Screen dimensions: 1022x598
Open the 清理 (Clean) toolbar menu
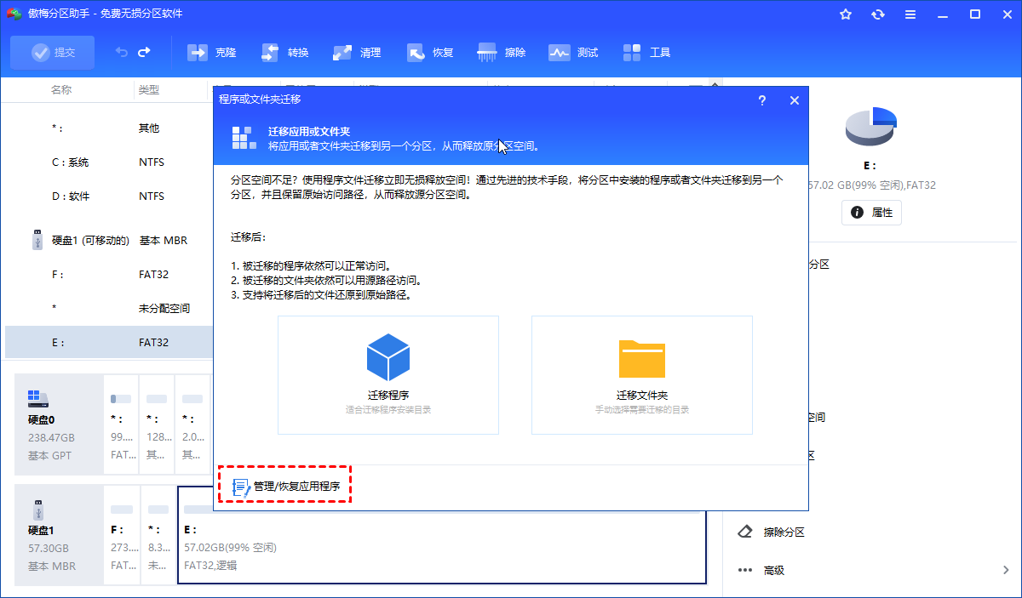(358, 53)
